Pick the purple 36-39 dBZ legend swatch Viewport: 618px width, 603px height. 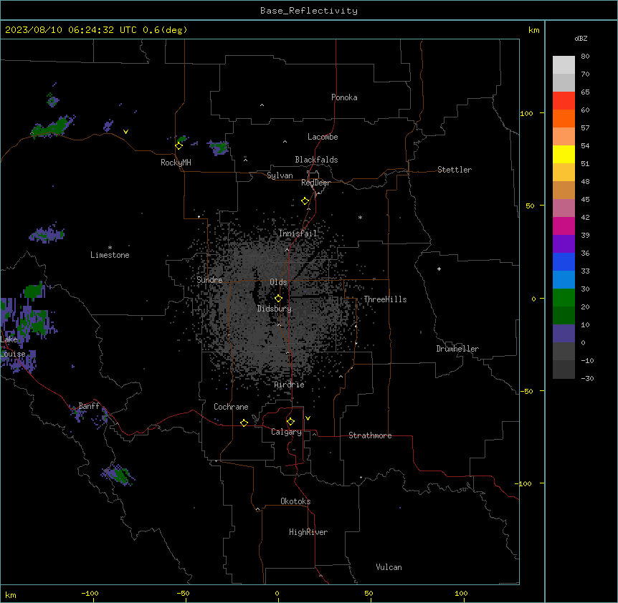tap(564, 244)
